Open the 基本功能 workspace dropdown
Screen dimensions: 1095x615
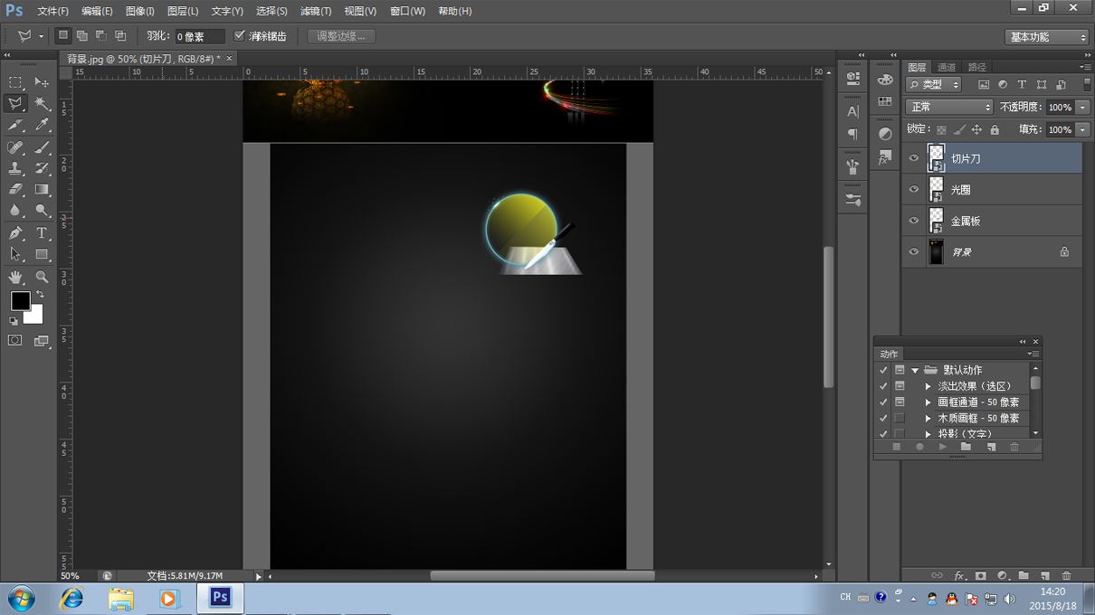(x=1047, y=37)
